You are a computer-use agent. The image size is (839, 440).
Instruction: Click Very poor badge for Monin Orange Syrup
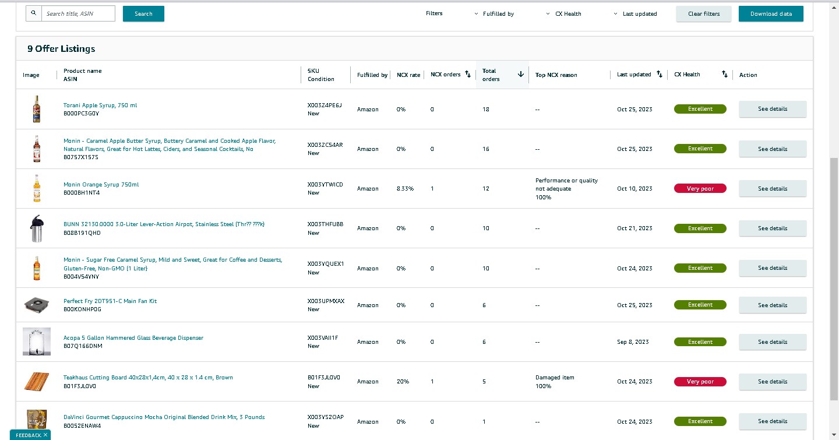pos(700,188)
